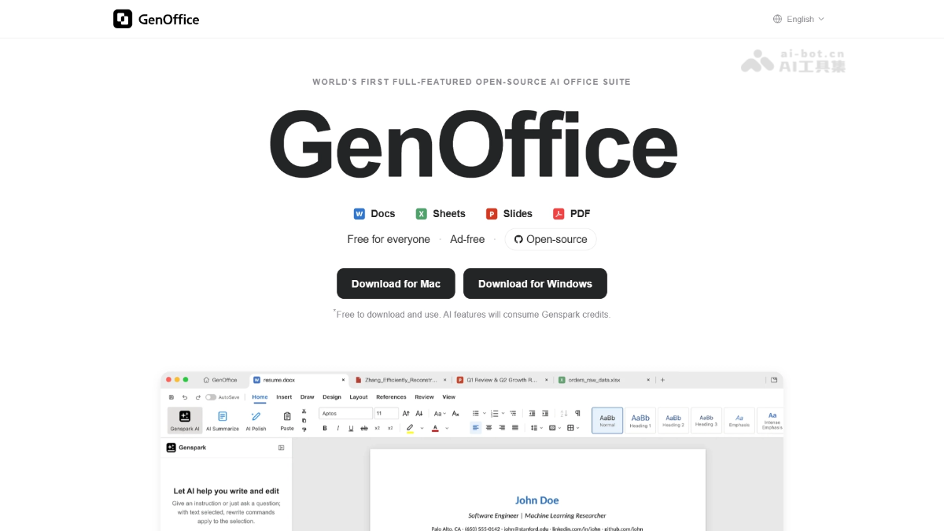Toggle the justify alignment button
The width and height of the screenshot is (944, 531).
click(515, 428)
